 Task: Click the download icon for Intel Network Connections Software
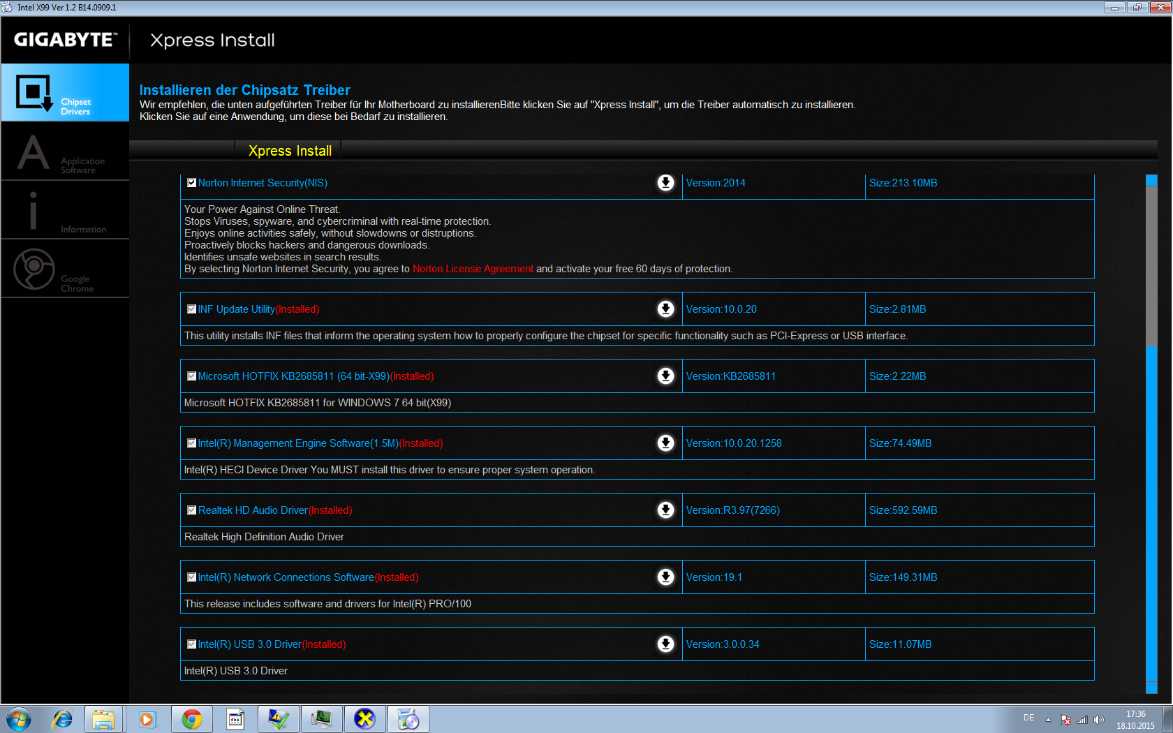pyautogui.click(x=666, y=577)
